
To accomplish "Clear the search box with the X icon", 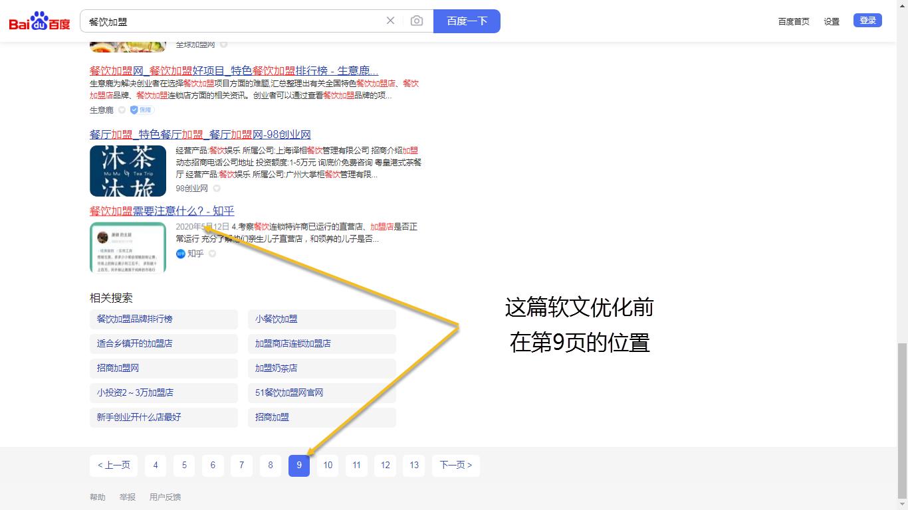I will click(x=390, y=21).
